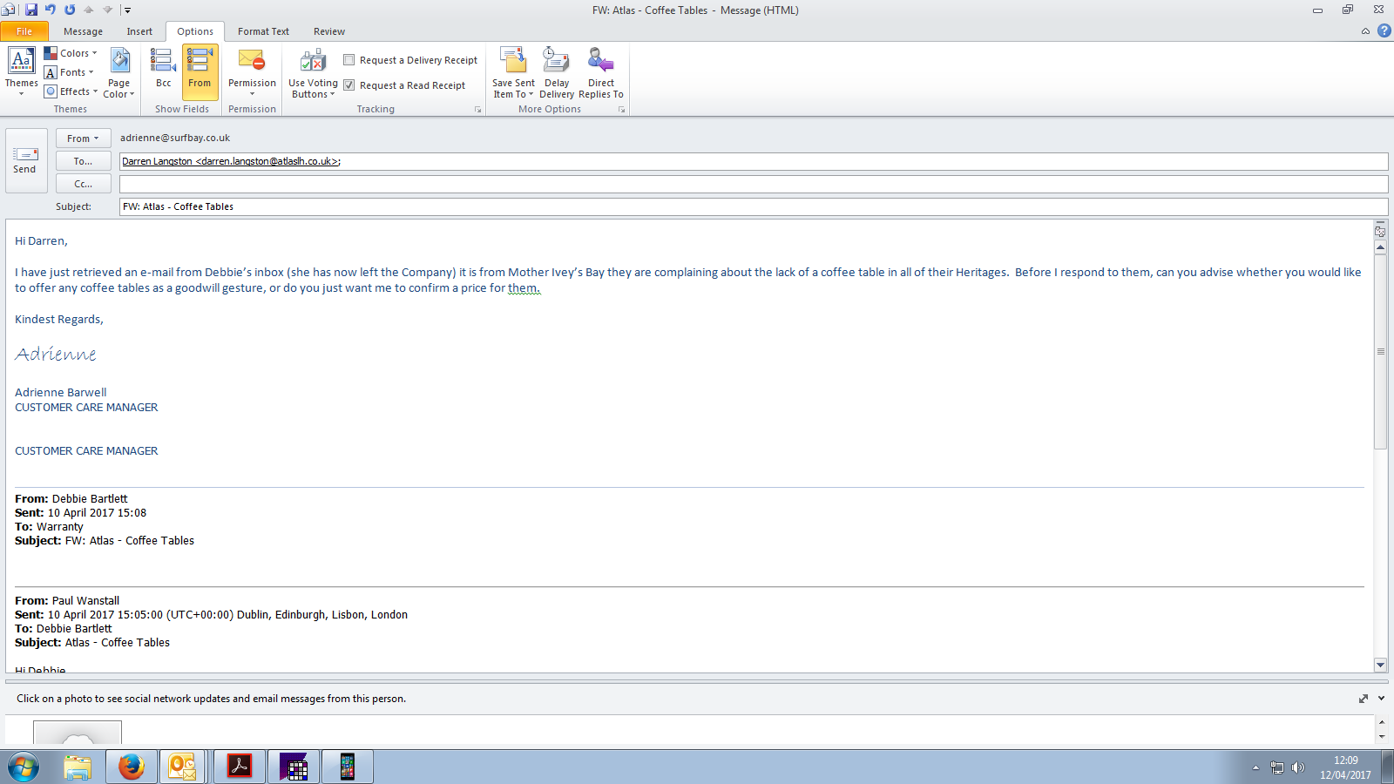Click the network icon in system tray
The width and height of the screenshot is (1394, 784).
click(x=1277, y=767)
